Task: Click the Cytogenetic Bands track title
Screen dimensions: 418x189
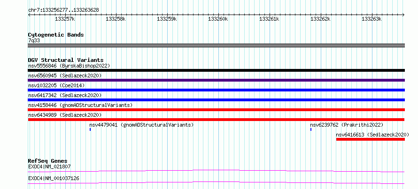Action: pyautogui.click(x=56, y=35)
